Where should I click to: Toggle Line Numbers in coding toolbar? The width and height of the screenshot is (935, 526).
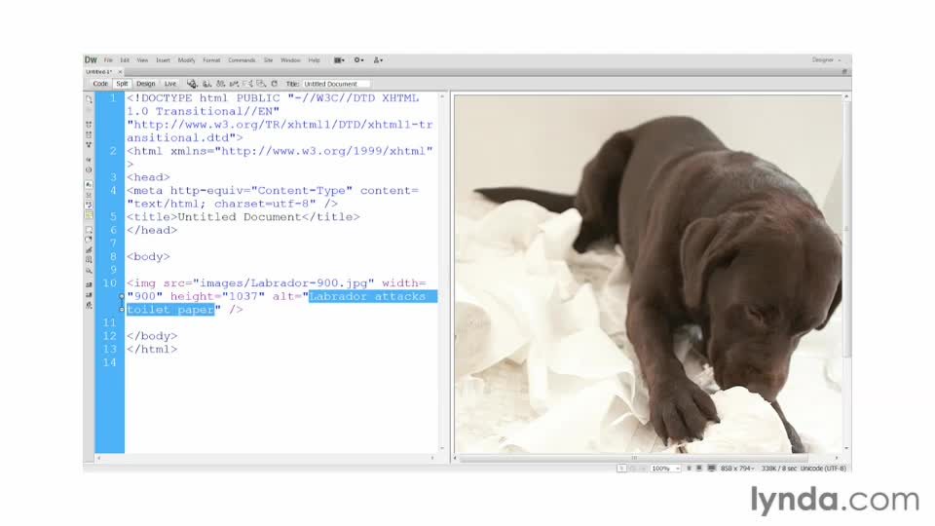pyautogui.click(x=89, y=184)
